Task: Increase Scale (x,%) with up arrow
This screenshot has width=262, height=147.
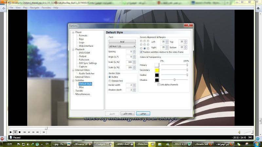Action: [x=134, y=61]
